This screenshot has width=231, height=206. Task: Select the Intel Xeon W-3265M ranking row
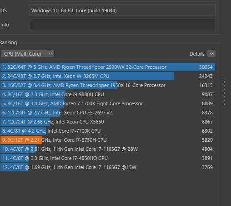[x=108, y=76]
